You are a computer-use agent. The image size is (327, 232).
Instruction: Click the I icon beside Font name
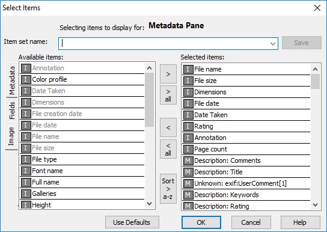coord(26,171)
